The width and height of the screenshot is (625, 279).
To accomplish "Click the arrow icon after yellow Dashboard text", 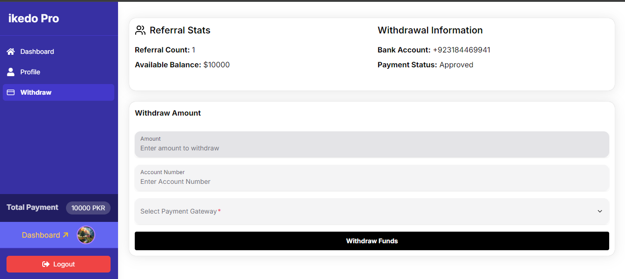I will tap(66, 235).
